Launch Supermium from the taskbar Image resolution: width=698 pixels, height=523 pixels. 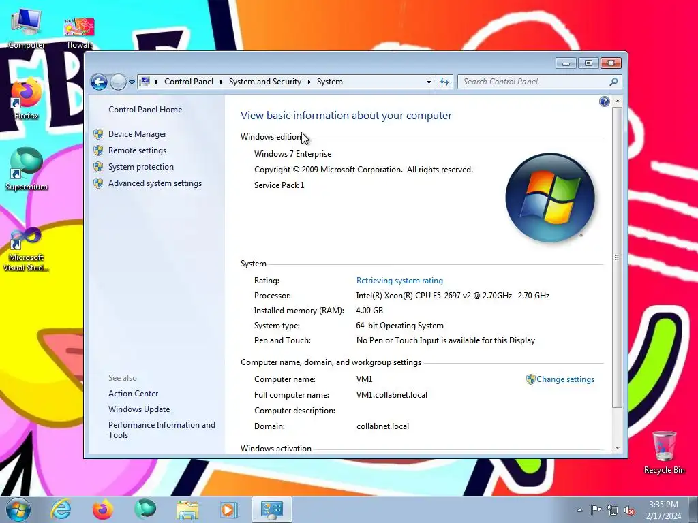point(145,509)
